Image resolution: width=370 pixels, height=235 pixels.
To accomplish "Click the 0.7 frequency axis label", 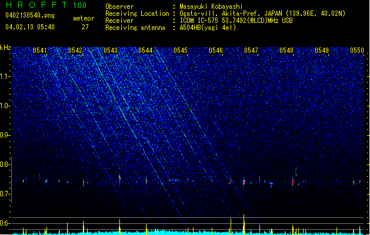I will click(x=5, y=194).
